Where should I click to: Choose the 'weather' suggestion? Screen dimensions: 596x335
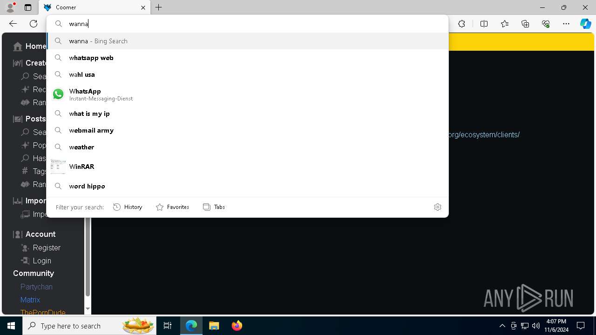(247, 147)
